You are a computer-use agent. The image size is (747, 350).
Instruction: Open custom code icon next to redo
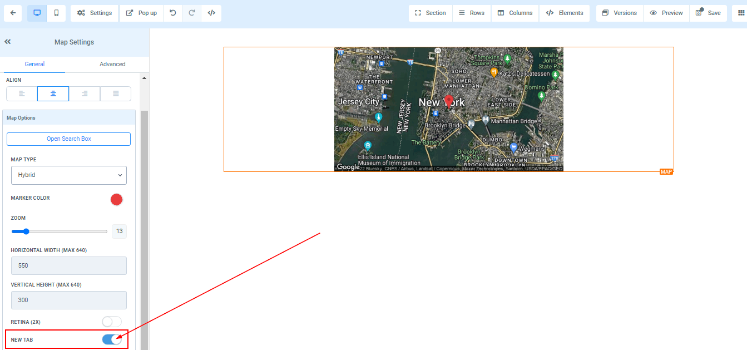pos(211,13)
